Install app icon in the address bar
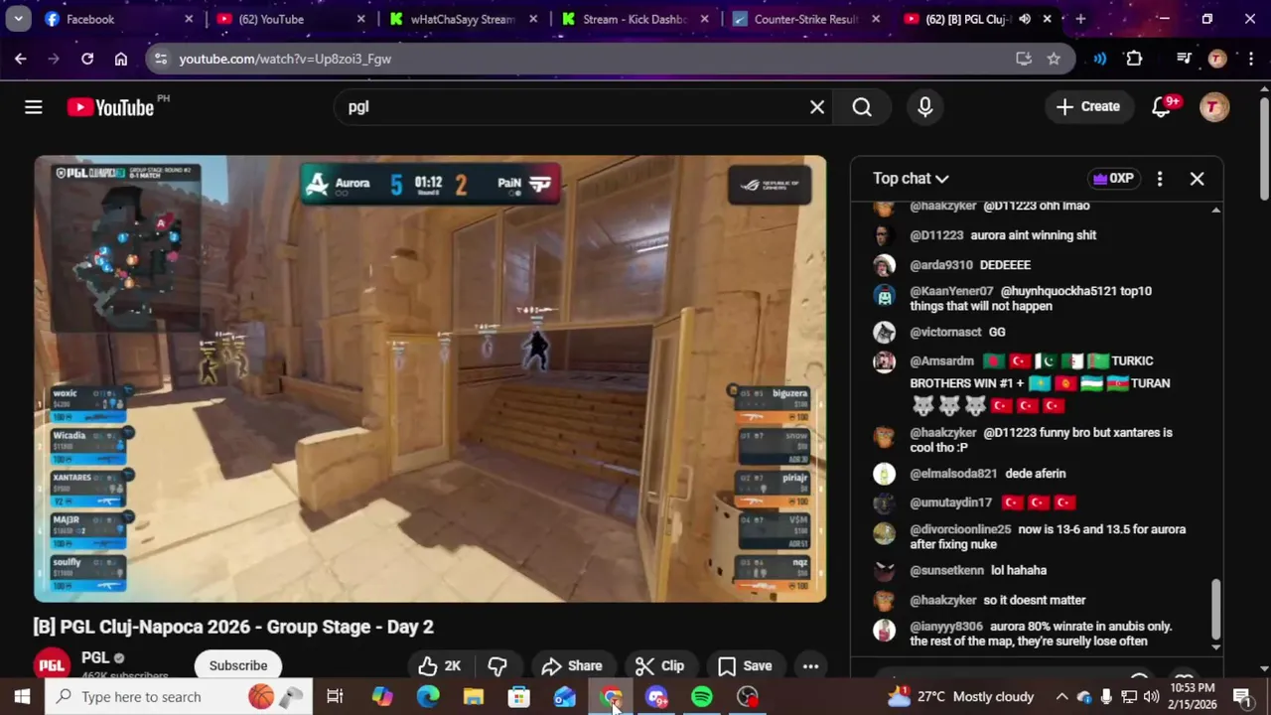1271x715 pixels. [x=1024, y=59]
